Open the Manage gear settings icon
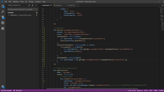Screen dimensions: 164x92 tap(3, 87)
